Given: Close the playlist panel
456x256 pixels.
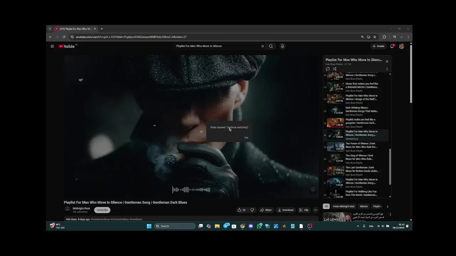Looking at the screenshot, I should tap(387, 62).
